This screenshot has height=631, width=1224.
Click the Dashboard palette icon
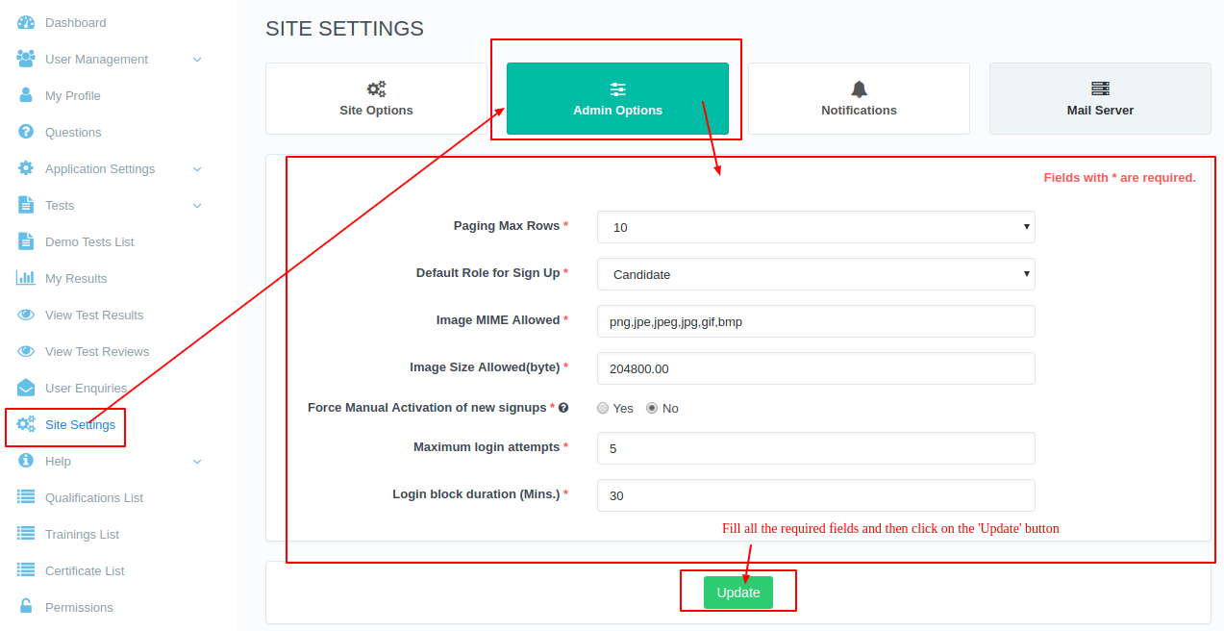[26, 22]
